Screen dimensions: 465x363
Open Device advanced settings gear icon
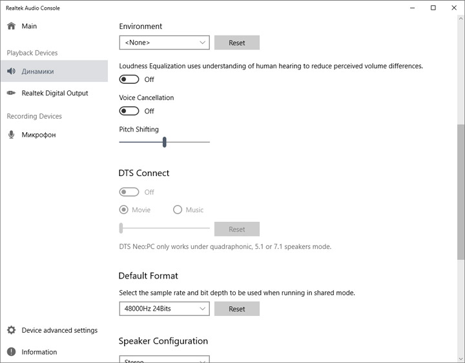(11, 330)
